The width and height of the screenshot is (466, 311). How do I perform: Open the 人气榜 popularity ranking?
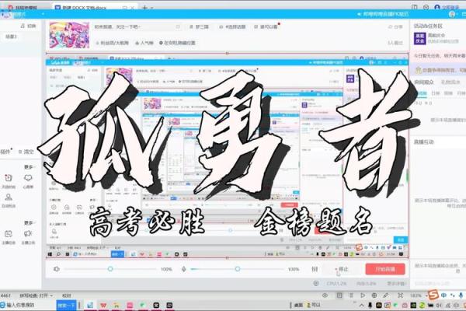pyautogui.click(x=144, y=43)
